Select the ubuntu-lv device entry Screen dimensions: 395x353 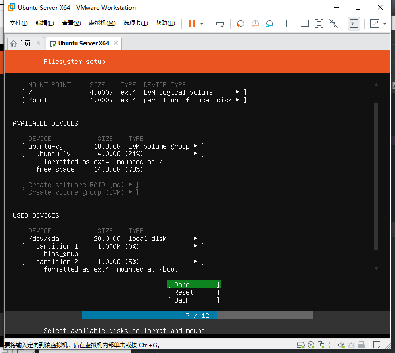tap(113, 154)
